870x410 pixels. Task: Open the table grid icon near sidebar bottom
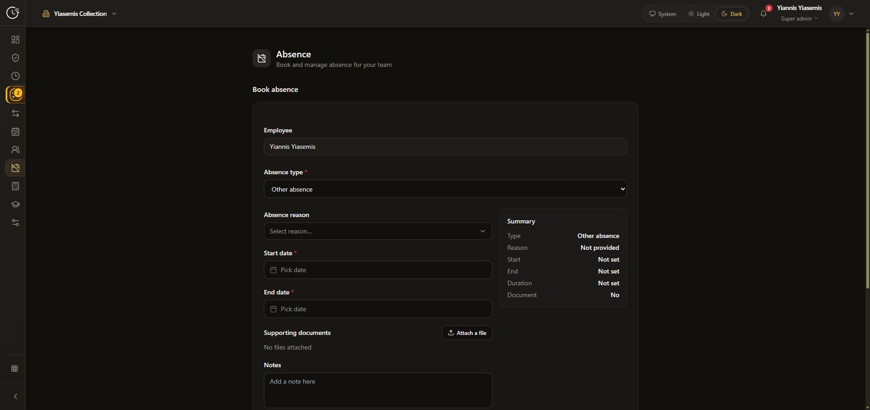point(15,369)
